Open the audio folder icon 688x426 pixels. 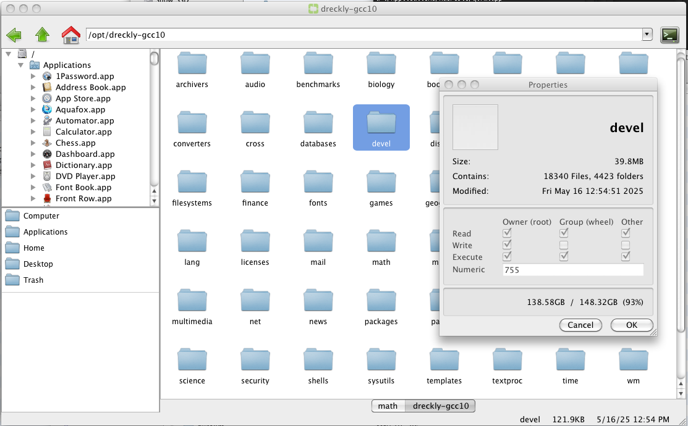click(x=255, y=64)
